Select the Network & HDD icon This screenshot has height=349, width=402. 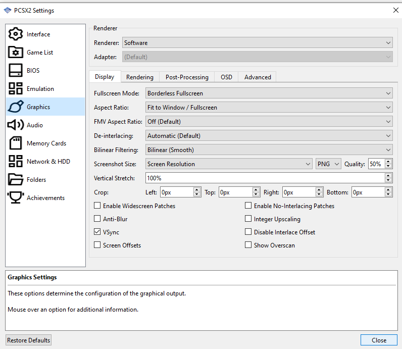pos(16,161)
